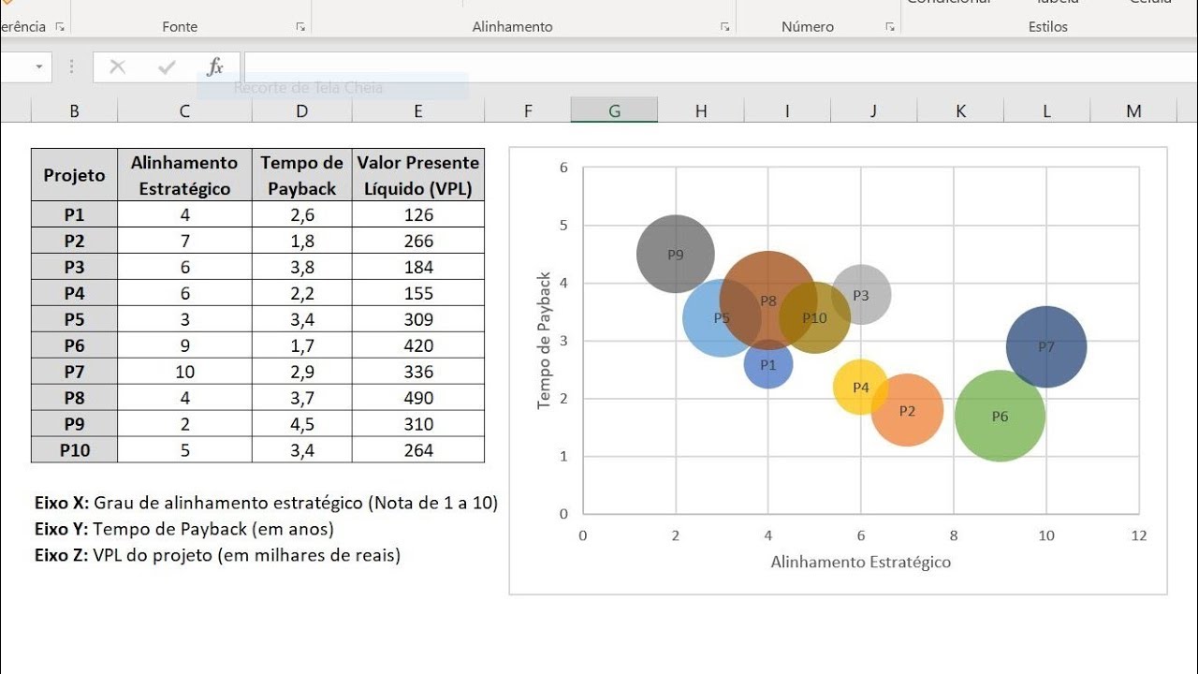Viewport: 1198px width, 674px height.
Task: Click the VPL cell with value 490
Action: click(417, 398)
